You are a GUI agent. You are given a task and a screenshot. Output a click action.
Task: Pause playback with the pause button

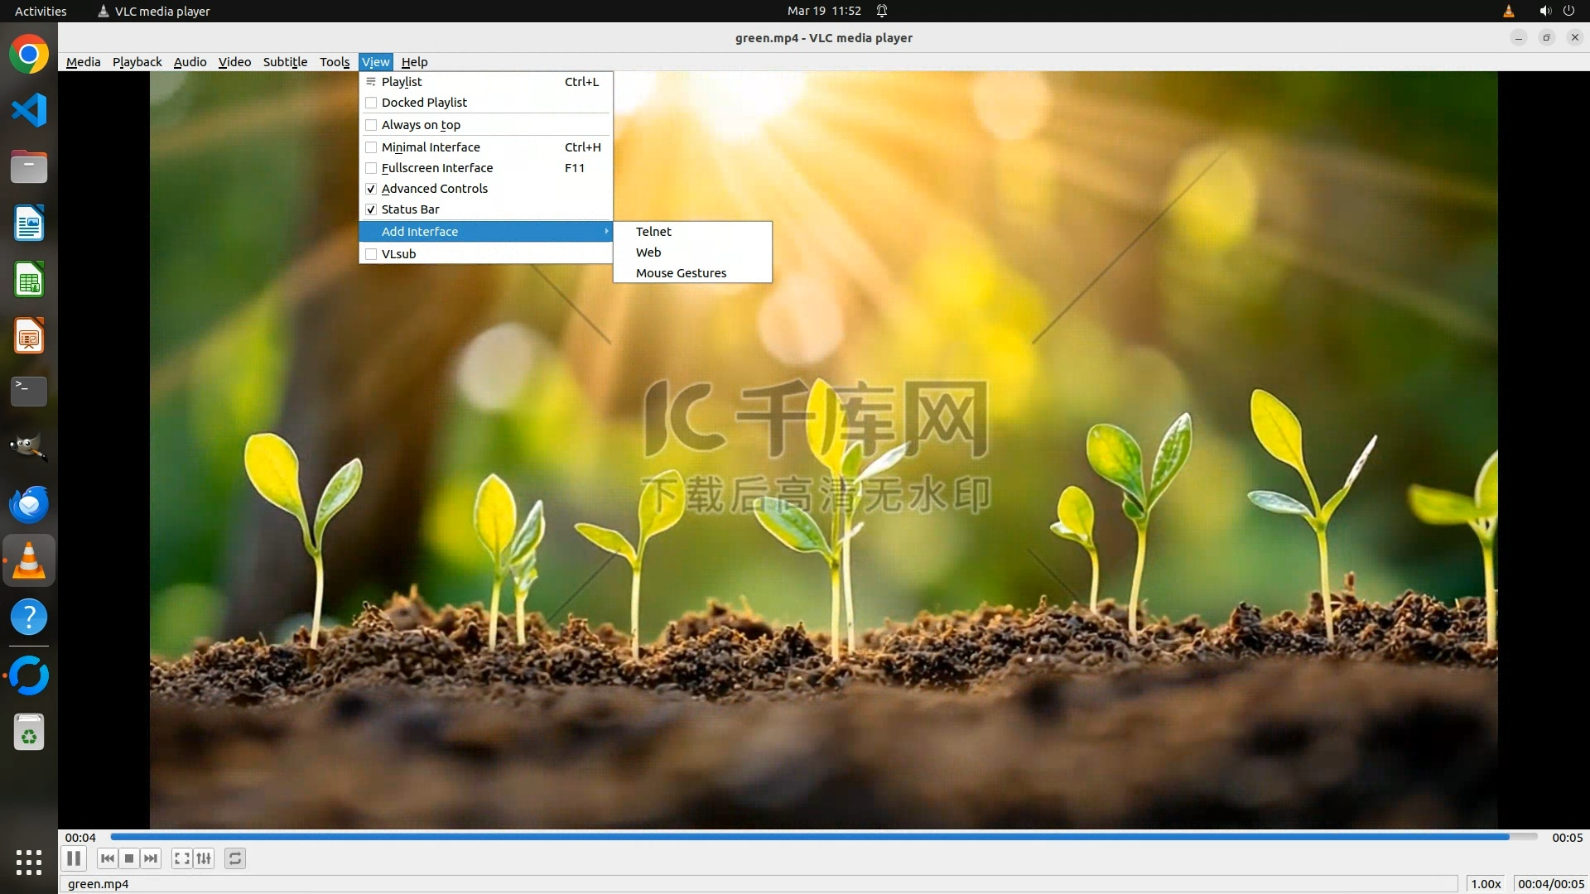pos(74,858)
